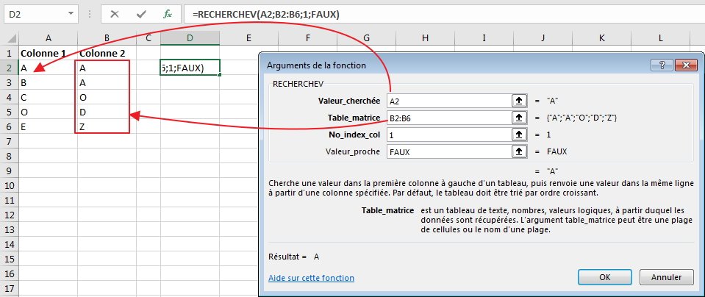Select column B header
This screenshot has width=705, height=297.
[x=107, y=37]
